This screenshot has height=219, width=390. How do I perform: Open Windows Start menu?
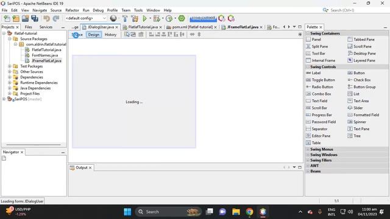127,212
